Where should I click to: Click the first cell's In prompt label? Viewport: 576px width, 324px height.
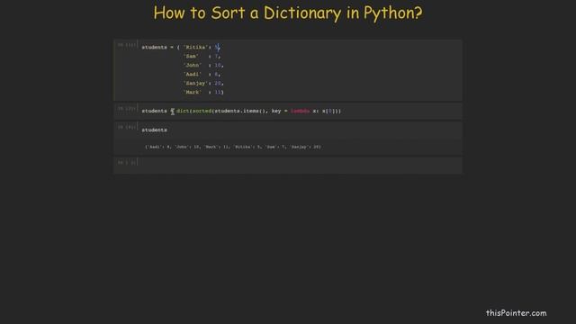(x=127, y=45)
